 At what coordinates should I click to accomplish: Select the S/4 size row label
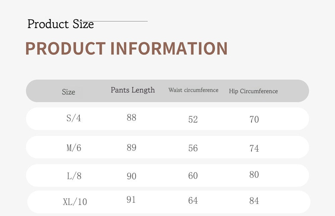tap(74, 118)
